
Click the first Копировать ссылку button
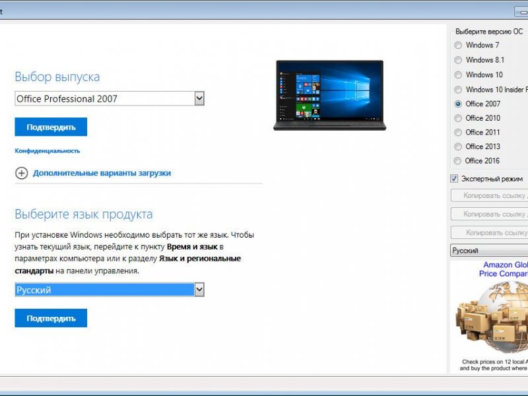(489, 195)
